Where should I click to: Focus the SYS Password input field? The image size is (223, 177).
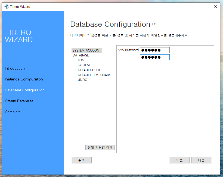(155, 50)
